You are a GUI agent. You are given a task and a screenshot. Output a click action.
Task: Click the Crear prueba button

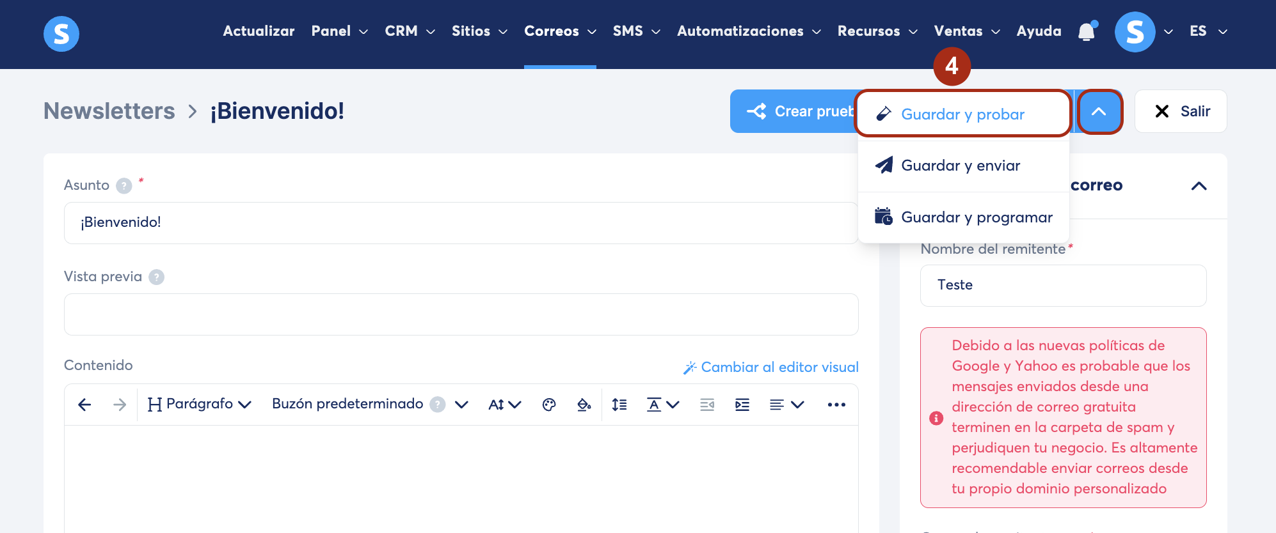click(x=794, y=111)
